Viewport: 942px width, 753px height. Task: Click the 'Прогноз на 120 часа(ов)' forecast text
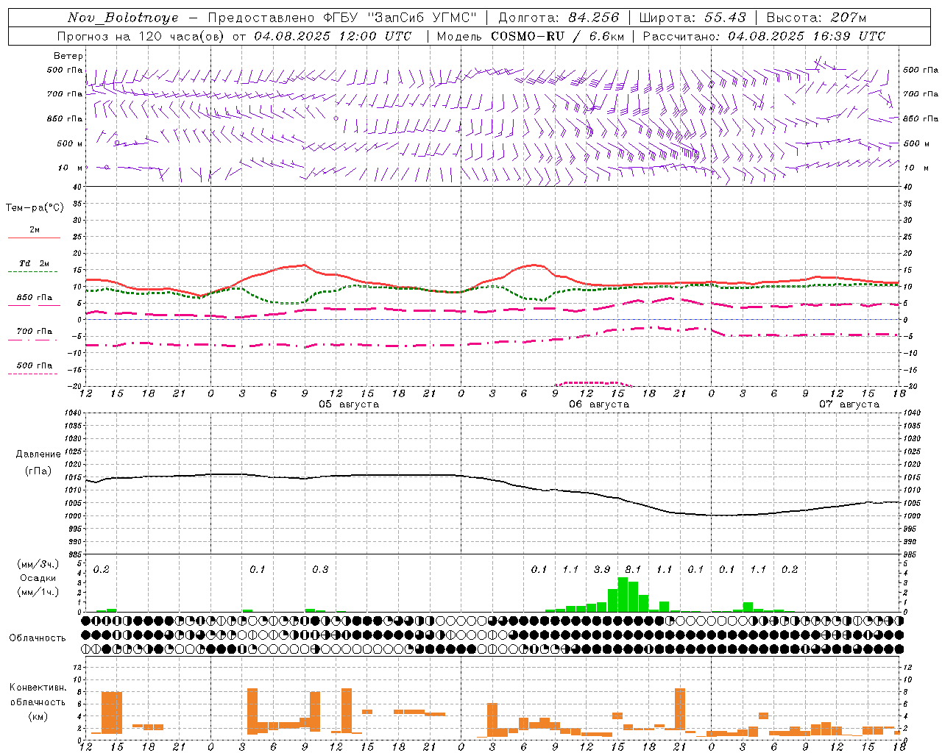[x=143, y=36]
